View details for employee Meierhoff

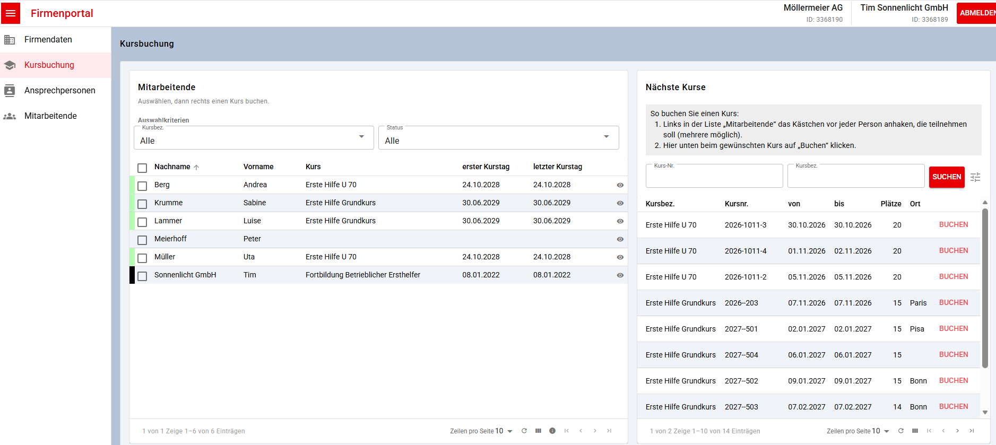tap(620, 239)
